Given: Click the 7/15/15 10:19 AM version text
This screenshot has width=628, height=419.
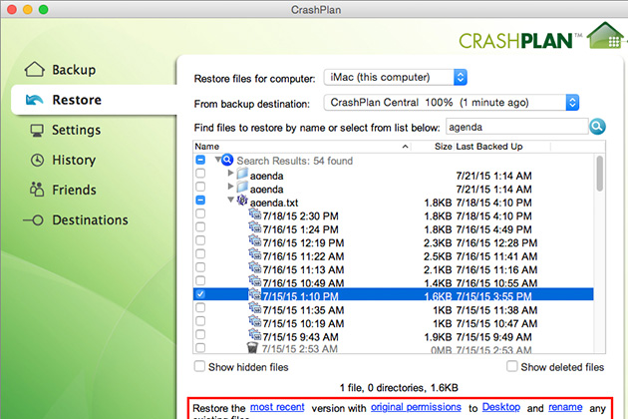Looking at the screenshot, I should pyautogui.click(x=303, y=323).
